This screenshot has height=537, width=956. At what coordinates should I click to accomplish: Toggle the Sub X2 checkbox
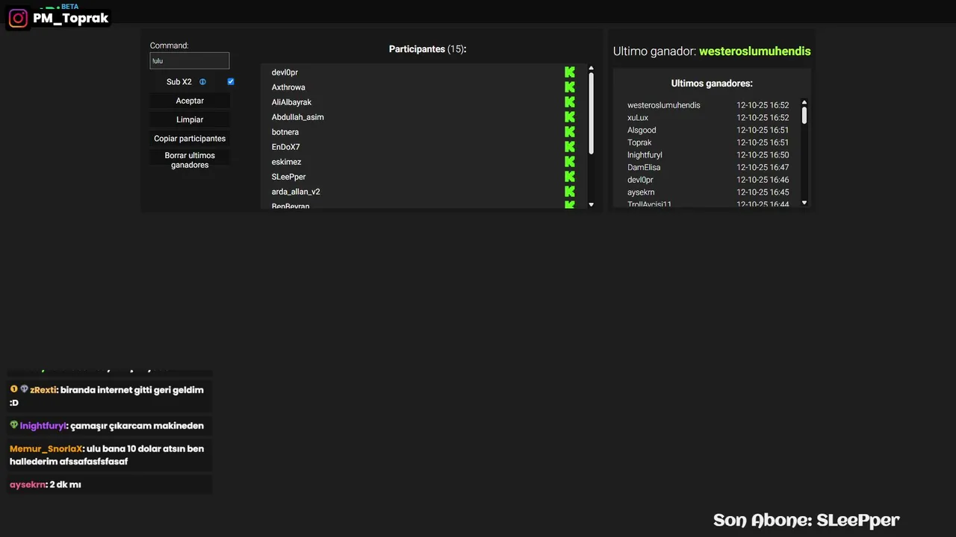pyautogui.click(x=231, y=82)
